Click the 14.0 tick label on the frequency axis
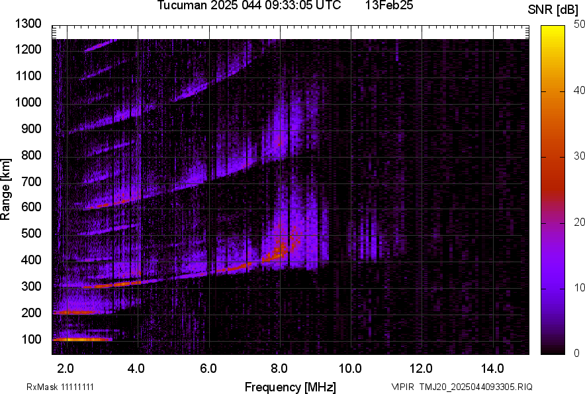 [493, 368]
